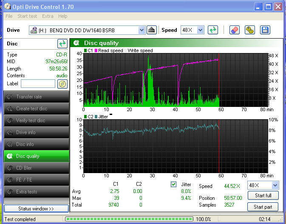Open the options icon in toolbar
Screen dimensions: 286x224
[250, 30]
